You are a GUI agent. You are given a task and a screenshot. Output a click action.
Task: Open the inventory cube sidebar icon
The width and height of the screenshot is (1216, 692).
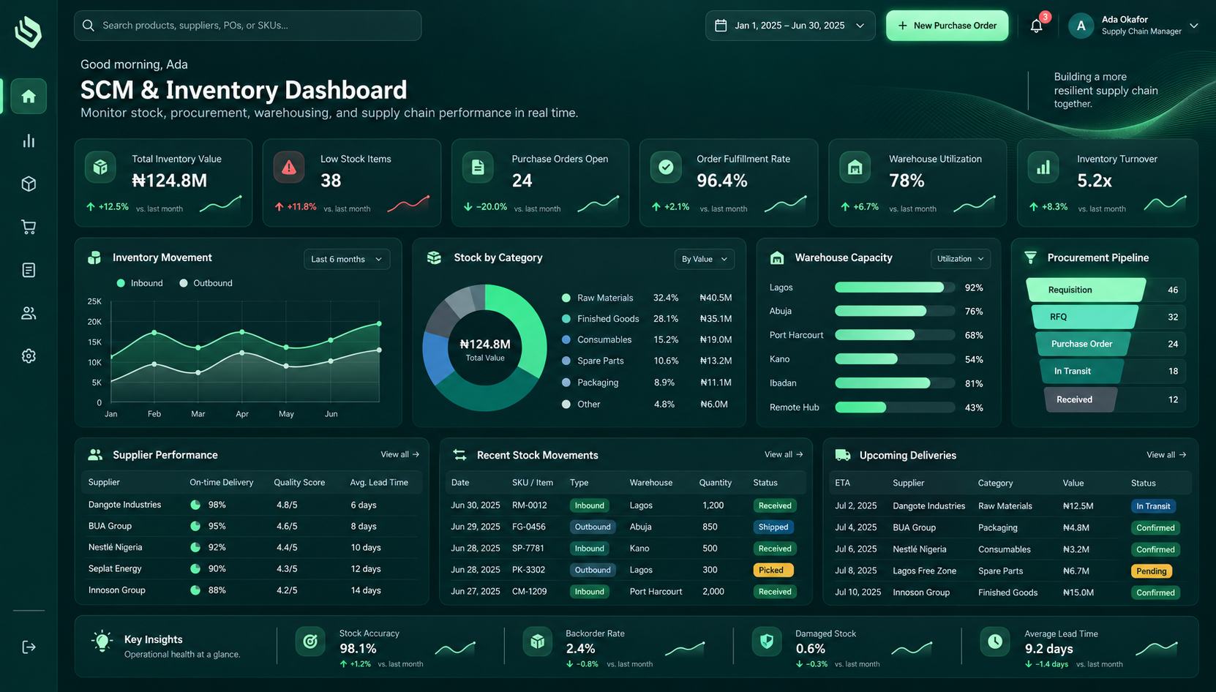coord(29,184)
